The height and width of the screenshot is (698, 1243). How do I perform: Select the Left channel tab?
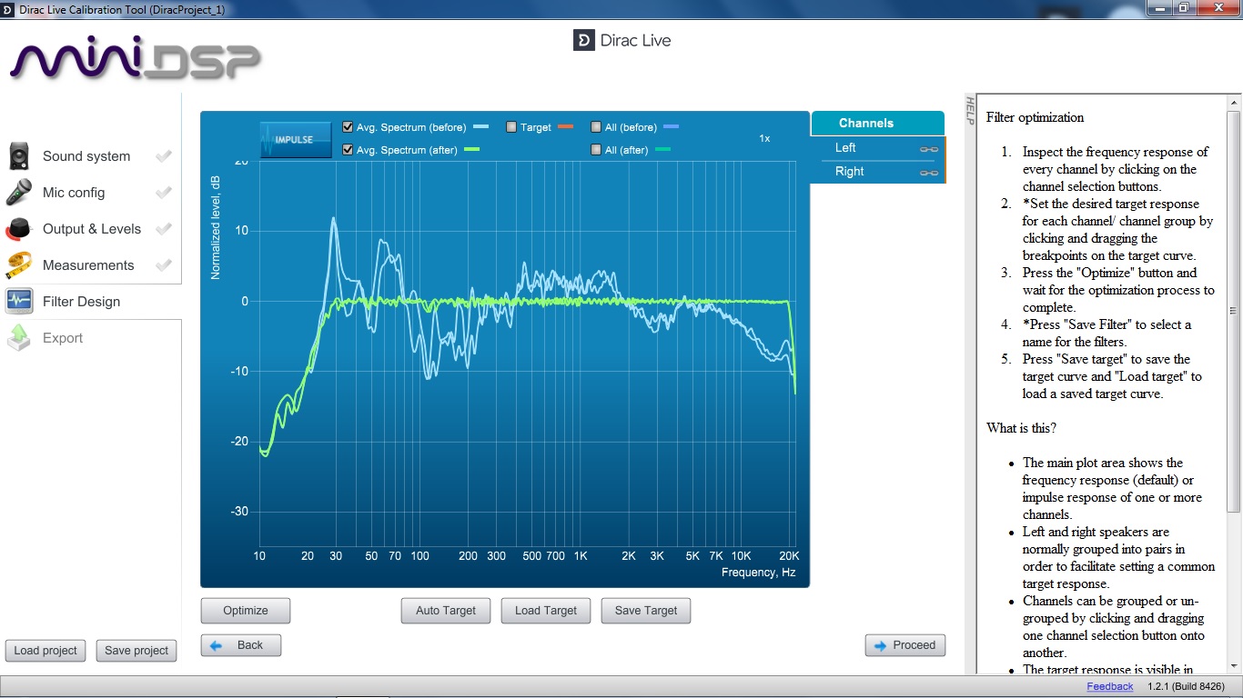pos(845,148)
